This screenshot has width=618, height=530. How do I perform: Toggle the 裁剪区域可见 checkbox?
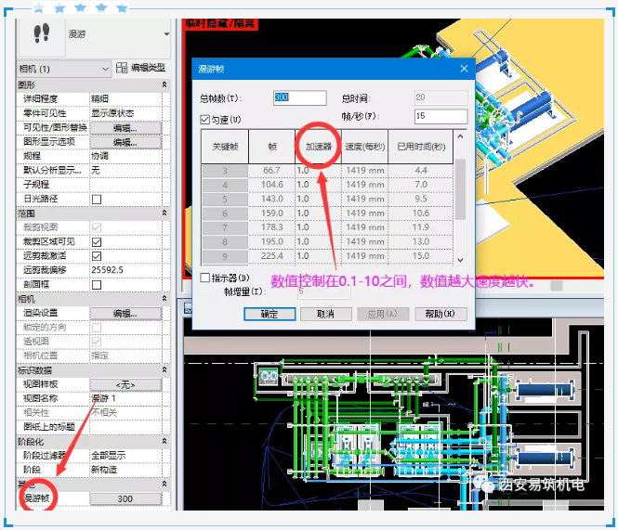(x=97, y=241)
